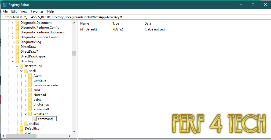Select the (Default) value entry
The image size is (271, 140).
[91, 29]
